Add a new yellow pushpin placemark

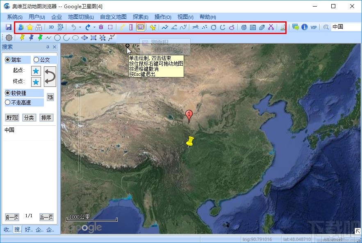click(154, 27)
